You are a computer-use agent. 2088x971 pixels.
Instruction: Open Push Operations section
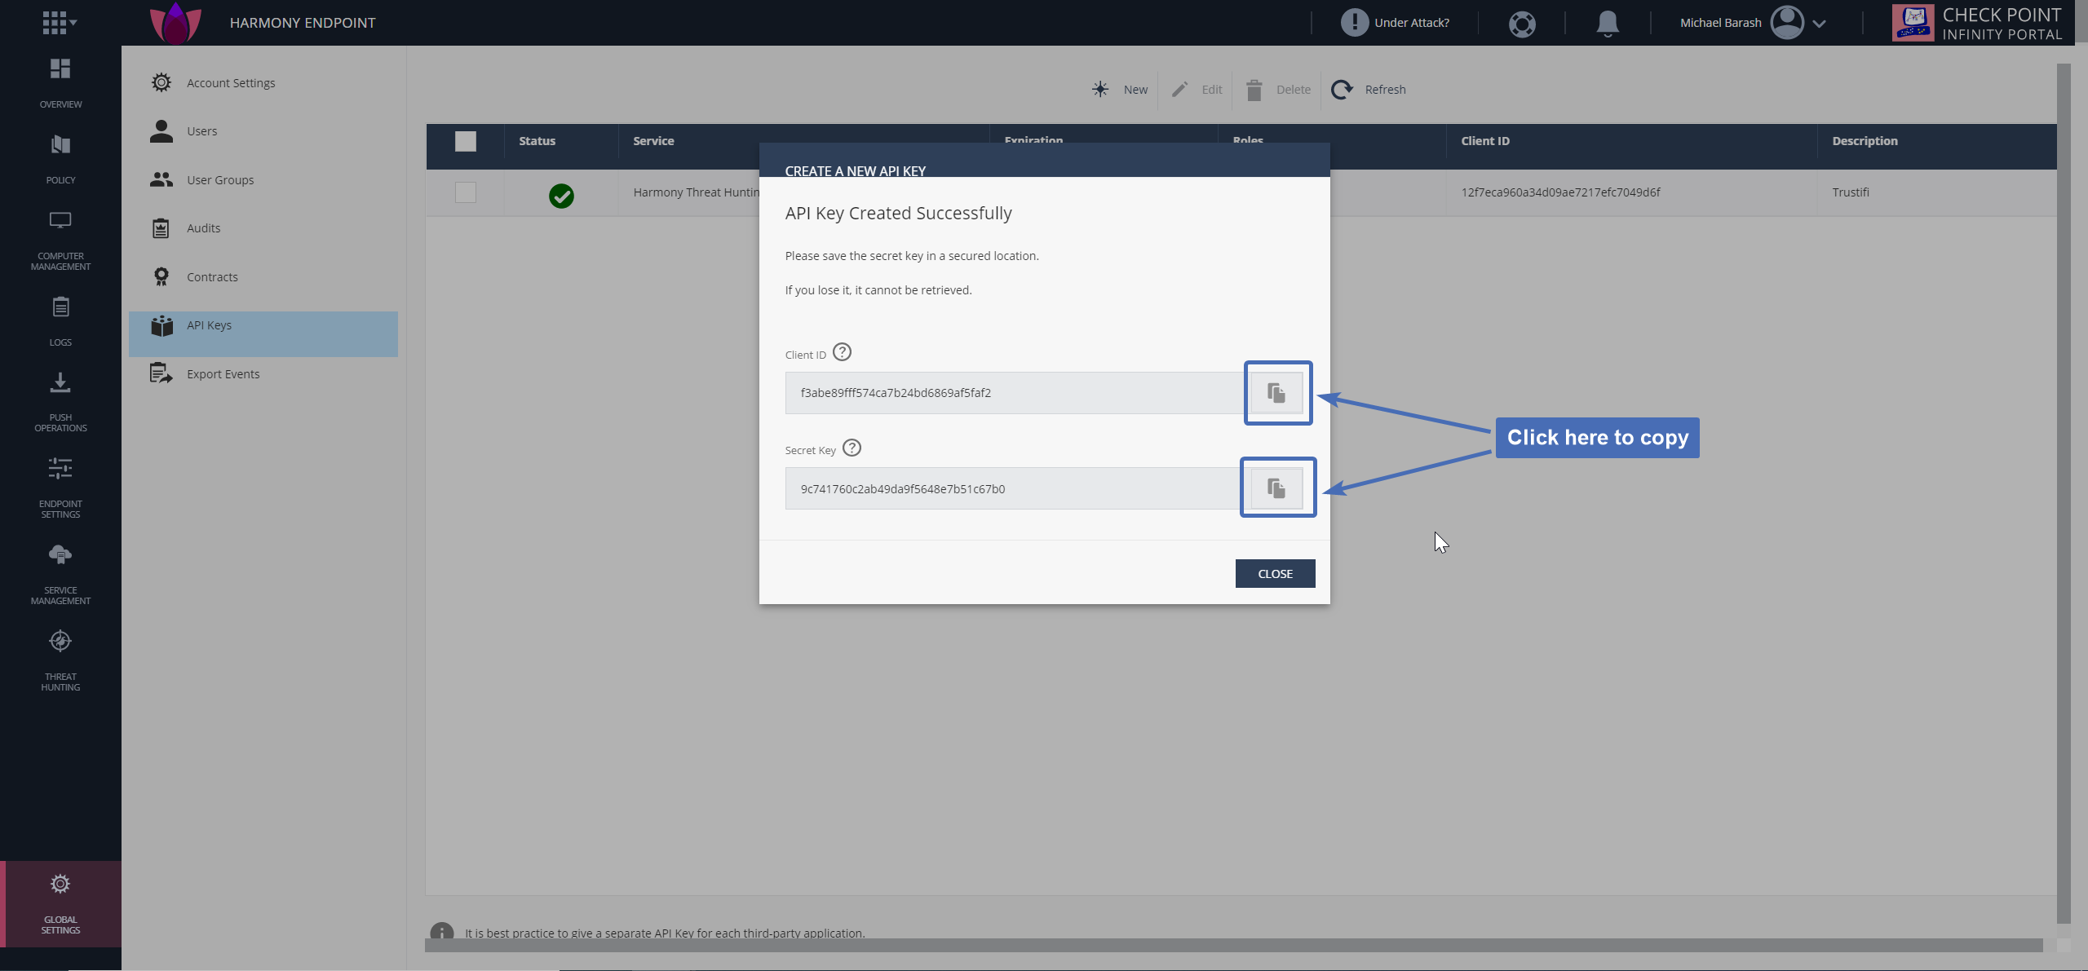coord(60,403)
